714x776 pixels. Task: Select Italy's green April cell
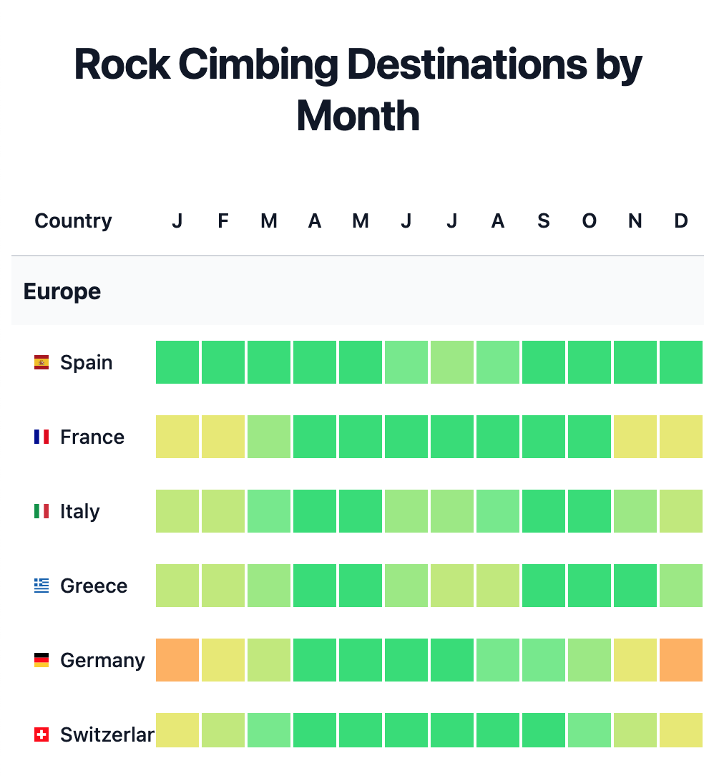[x=314, y=511]
